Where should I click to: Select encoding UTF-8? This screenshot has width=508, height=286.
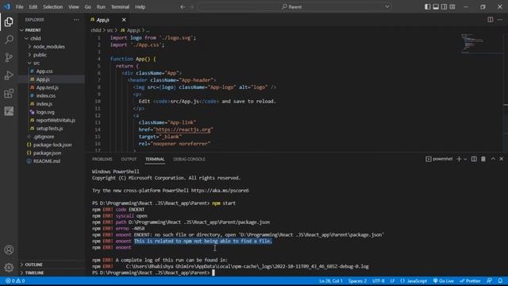(x=378, y=280)
